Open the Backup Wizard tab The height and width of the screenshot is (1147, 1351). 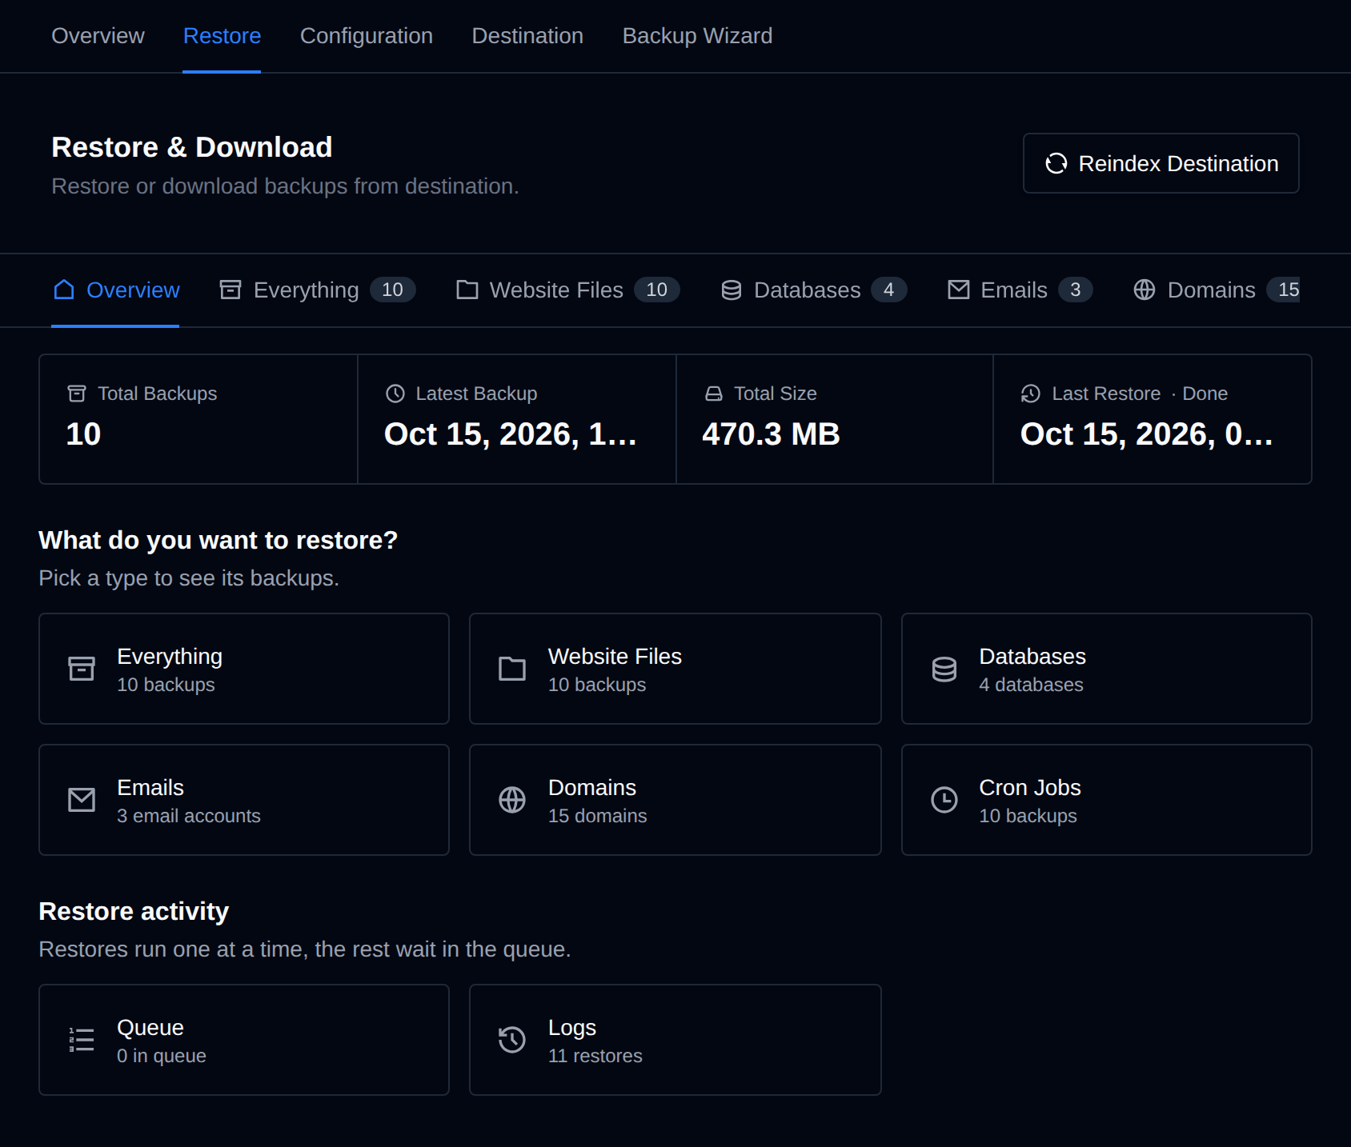[697, 36]
